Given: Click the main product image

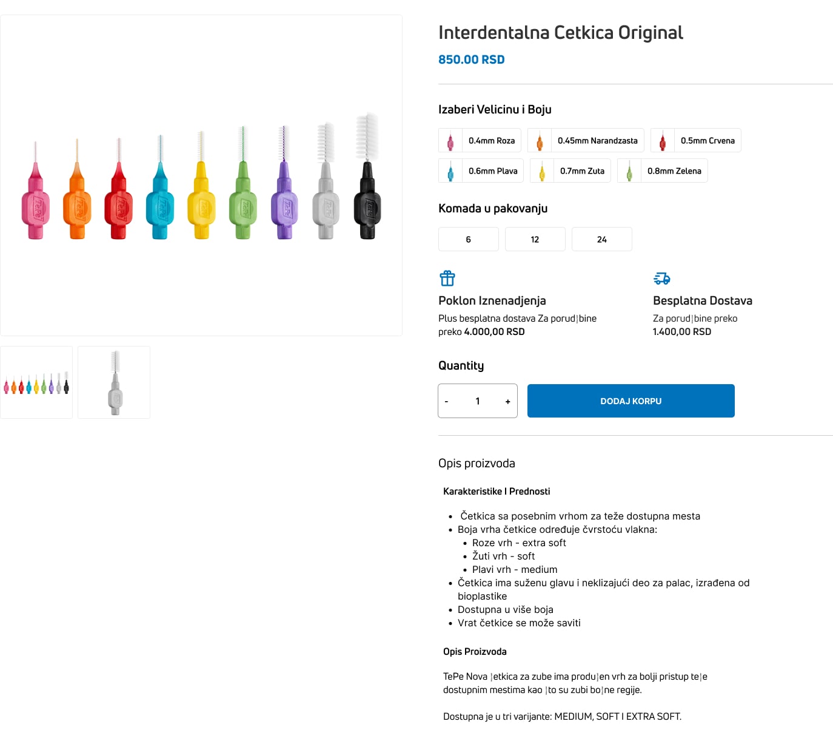Looking at the screenshot, I should (x=201, y=175).
